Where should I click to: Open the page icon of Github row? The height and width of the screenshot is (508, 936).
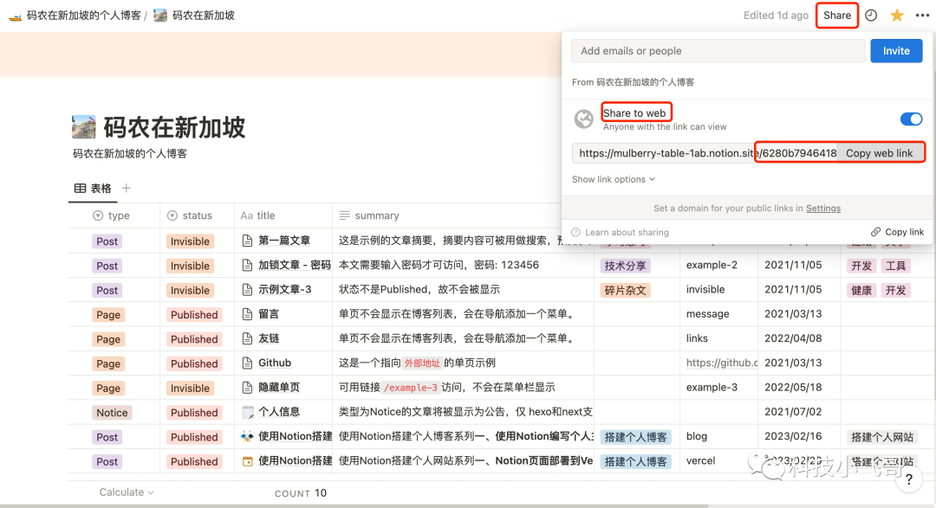coord(247,363)
